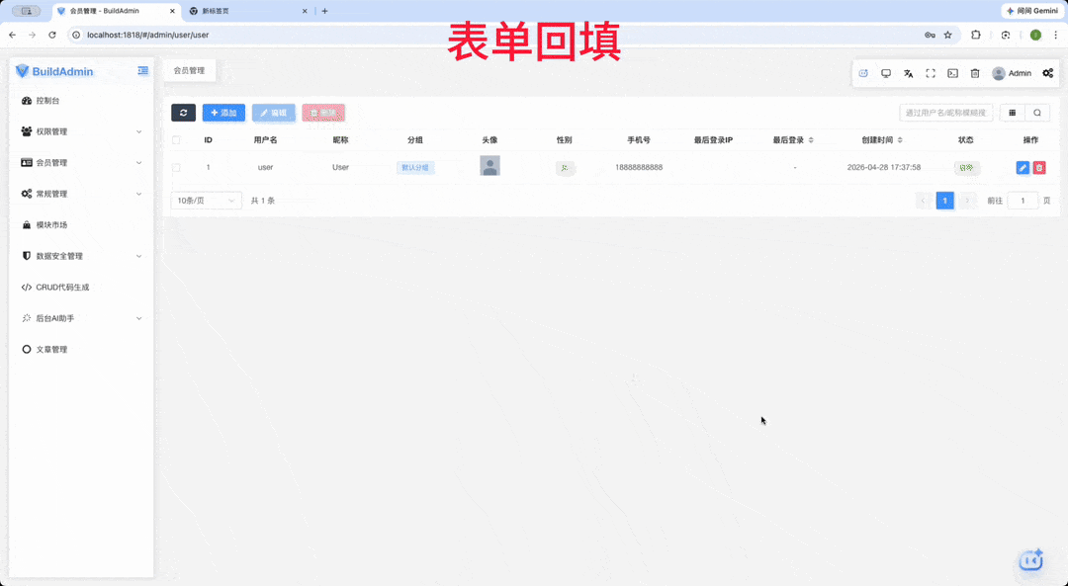
Task: Click the blue 添加 button
Action: point(223,113)
